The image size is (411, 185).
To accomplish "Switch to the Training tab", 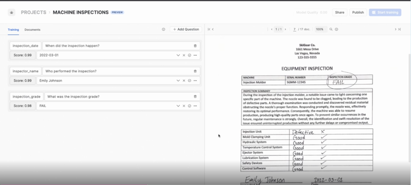I will click(13, 30).
